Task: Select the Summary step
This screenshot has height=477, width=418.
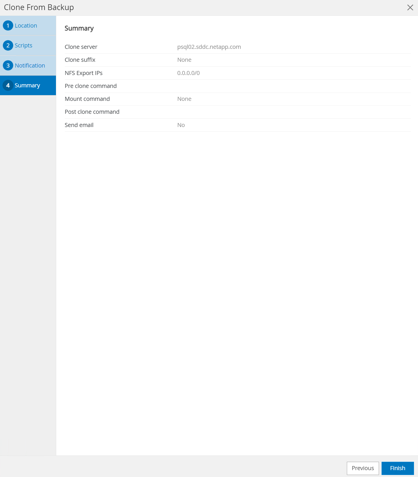Action: [28, 85]
